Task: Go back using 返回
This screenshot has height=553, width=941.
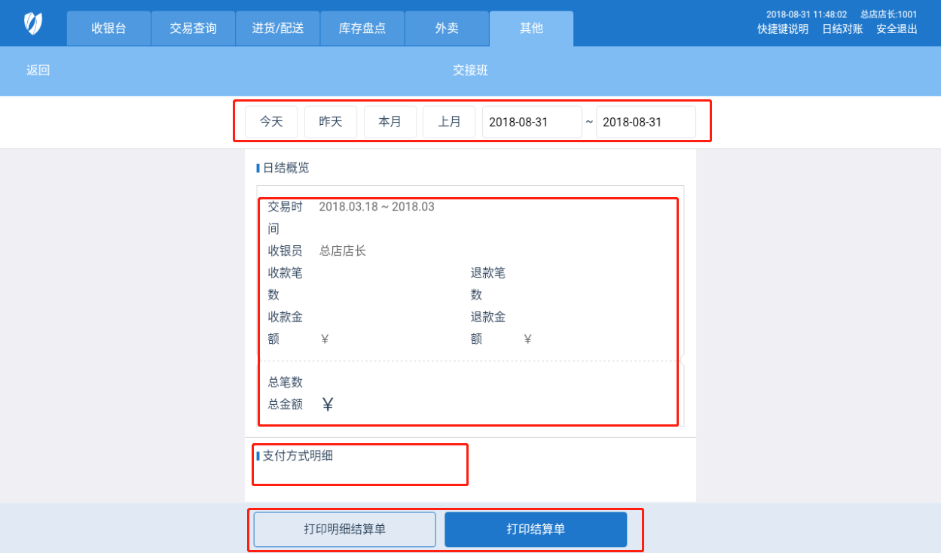Action: [x=38, y=71]
